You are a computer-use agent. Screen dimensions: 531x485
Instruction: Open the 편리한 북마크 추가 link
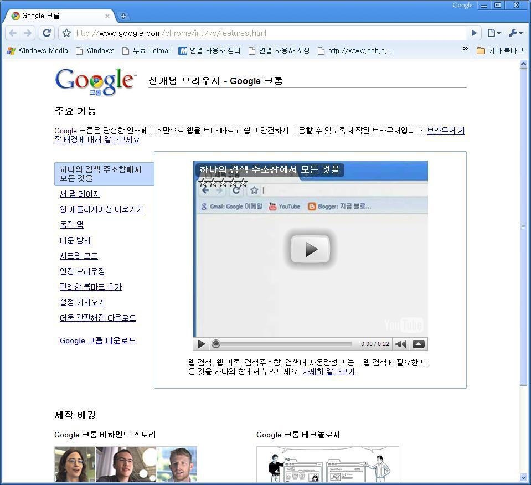[x=90, y=287]
